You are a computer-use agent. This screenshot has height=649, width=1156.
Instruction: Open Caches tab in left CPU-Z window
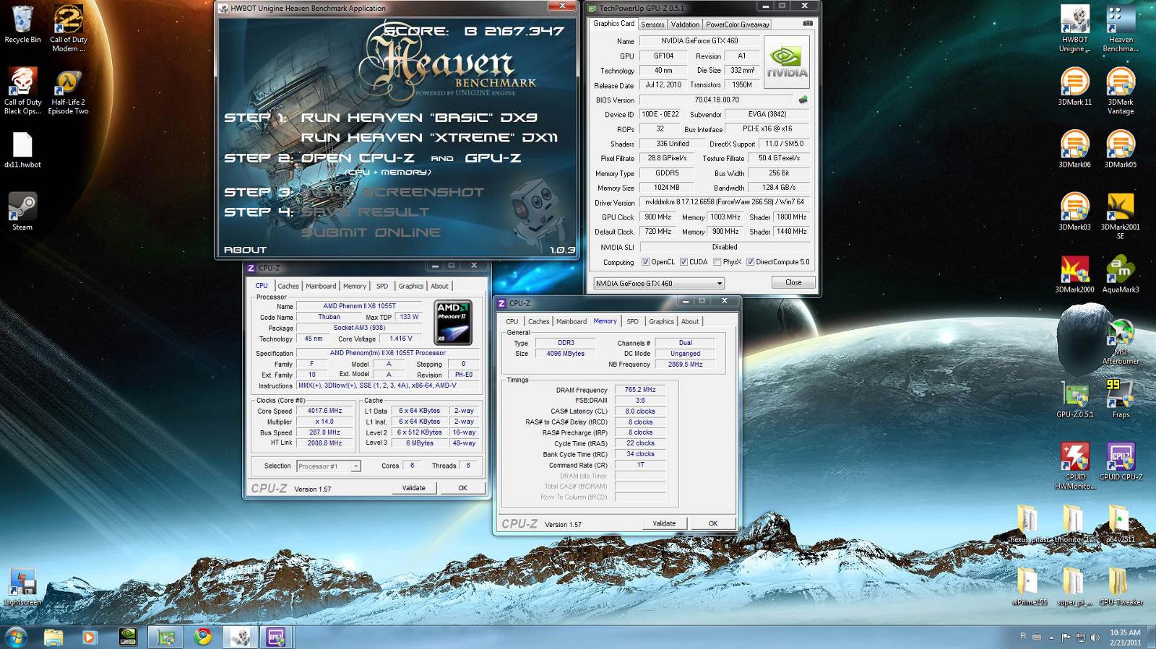288,287
